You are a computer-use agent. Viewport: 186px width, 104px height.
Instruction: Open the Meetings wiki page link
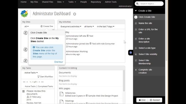click(69, 101)
